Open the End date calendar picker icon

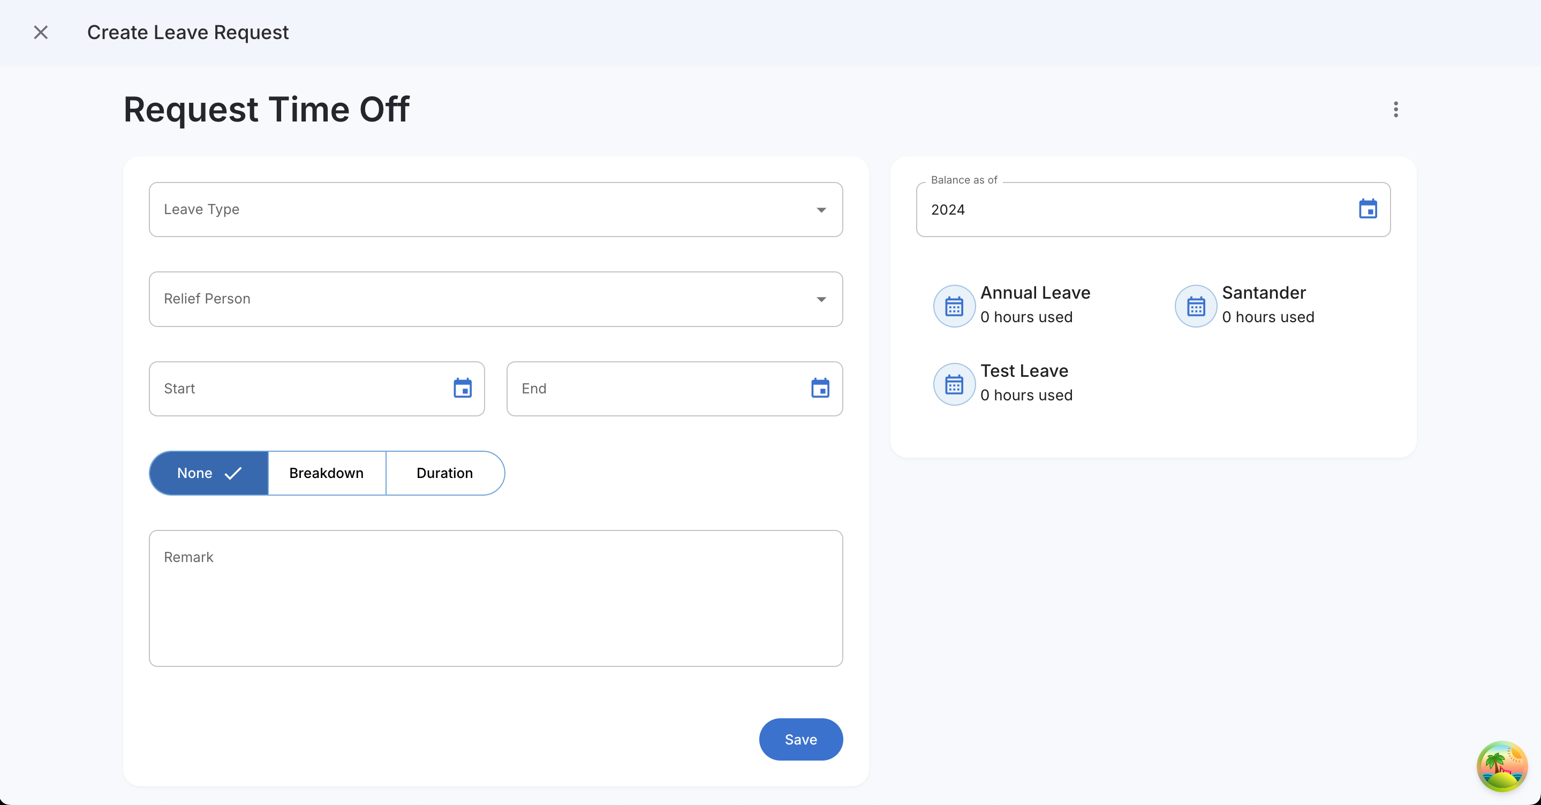pos(820,388)
